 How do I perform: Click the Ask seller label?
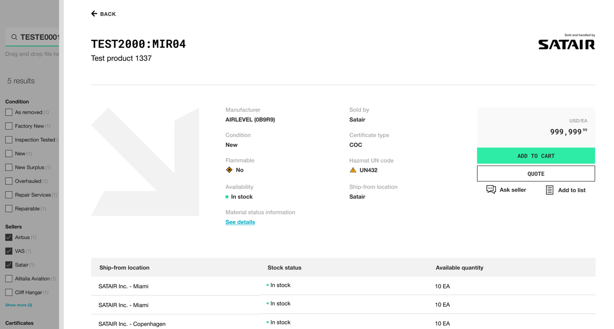point(513,190)
